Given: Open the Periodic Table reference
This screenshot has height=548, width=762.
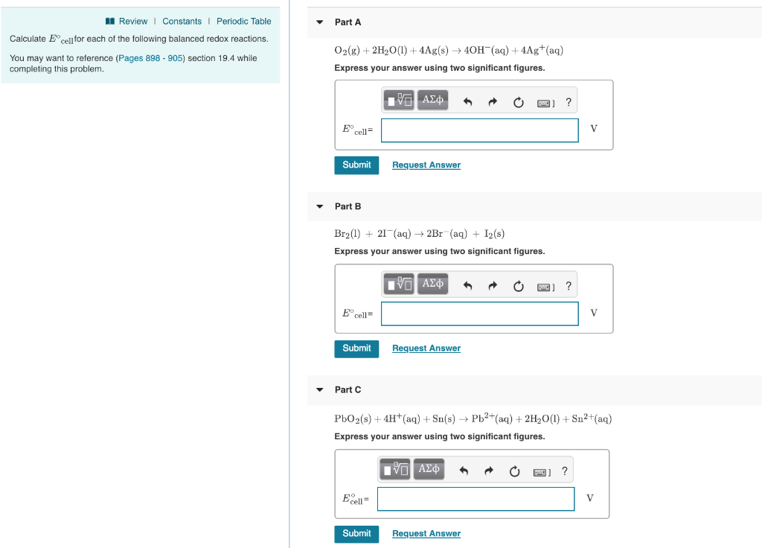Looking at the screenshot, I should coord(243,21).
